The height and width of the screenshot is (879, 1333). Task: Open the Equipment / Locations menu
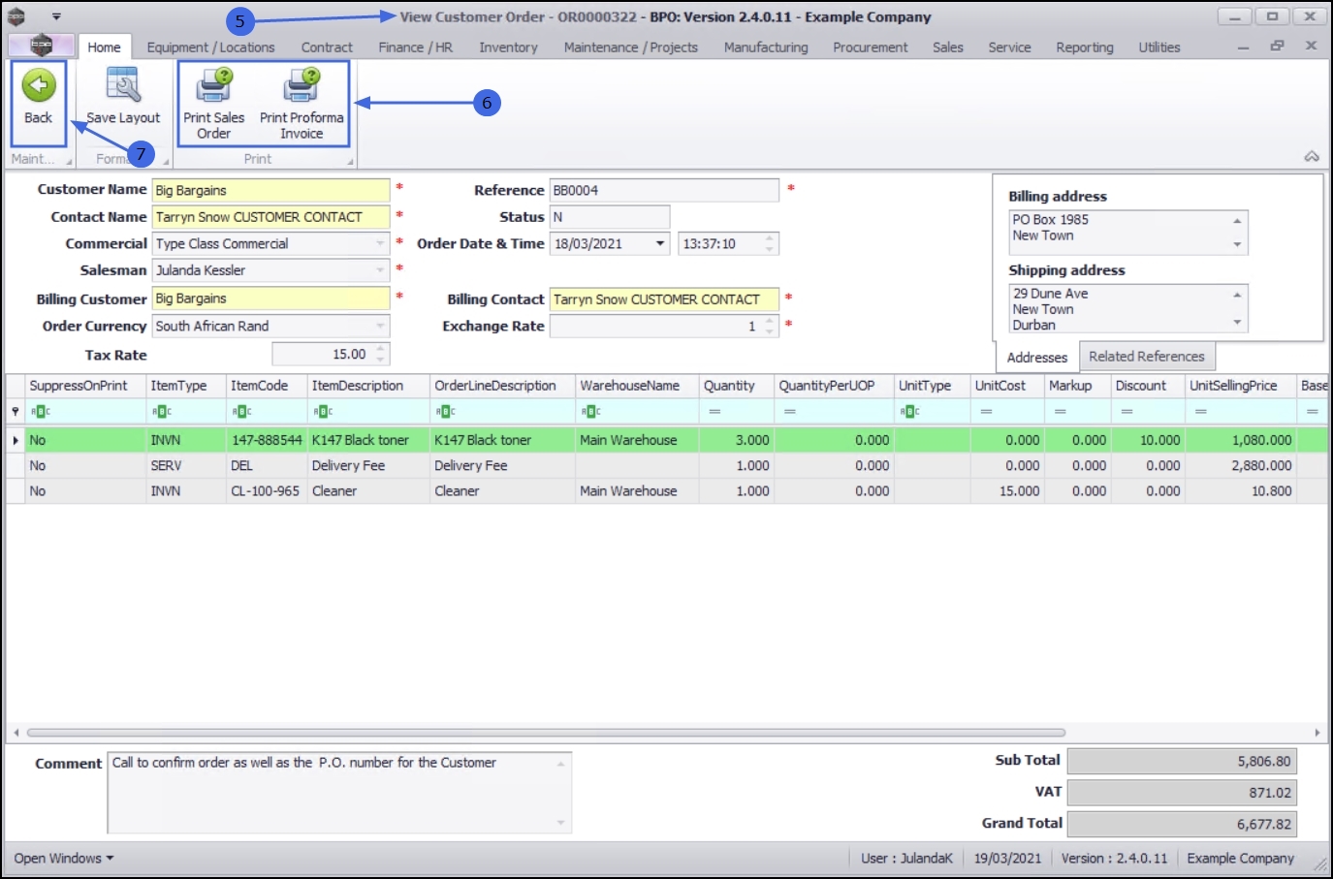point(210,47)
